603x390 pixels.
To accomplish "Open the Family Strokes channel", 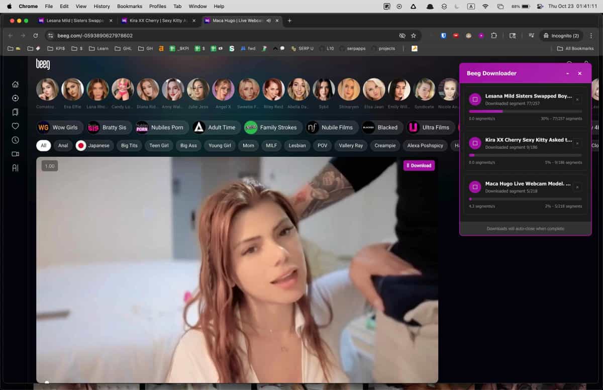I will (272, 127).
